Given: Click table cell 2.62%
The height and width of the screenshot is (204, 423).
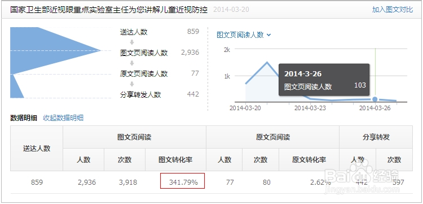Looking at the screenshot, I should coord(320,183).
